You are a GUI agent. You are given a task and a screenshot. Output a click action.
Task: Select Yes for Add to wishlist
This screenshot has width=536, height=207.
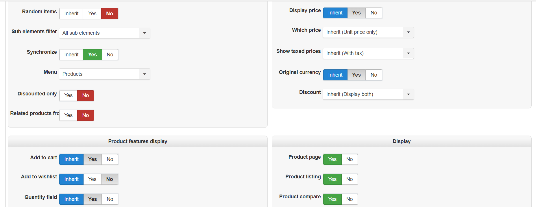(x=92, y=179)
